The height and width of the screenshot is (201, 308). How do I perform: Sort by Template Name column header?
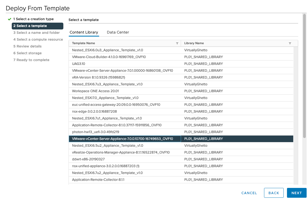point(84,43)
